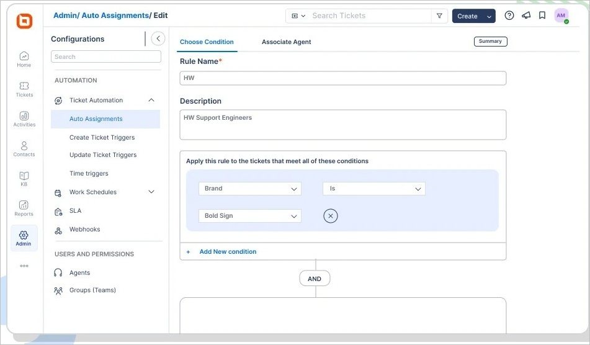The width and height of the screenshot is (590, 345).
Task: Open SLA configuration
Action: pos(75,211)
